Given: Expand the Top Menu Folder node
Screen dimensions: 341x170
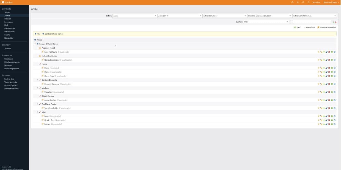Looking at the screenshot, I should tap(37, 104).
